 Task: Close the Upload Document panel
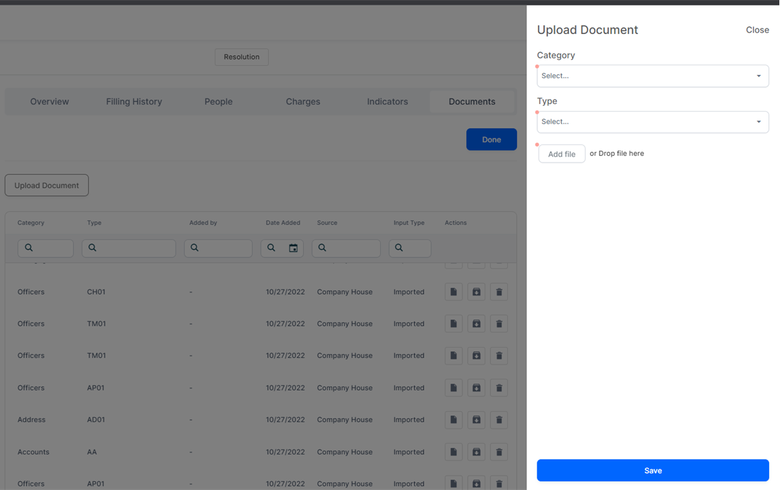(x=757, y=30)
